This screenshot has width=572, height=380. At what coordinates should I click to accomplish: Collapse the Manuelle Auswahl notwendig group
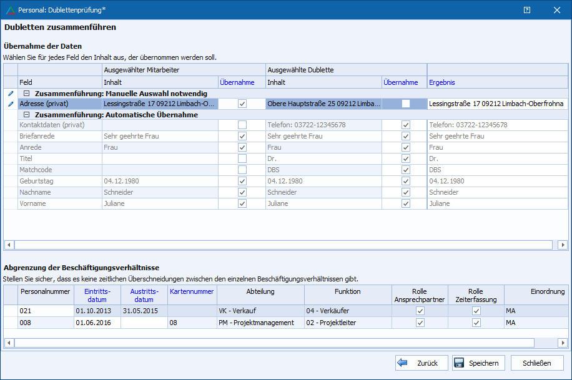pyautogui.click(x=26, y=93)
